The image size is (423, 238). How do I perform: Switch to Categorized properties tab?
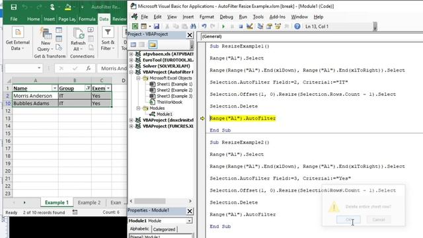click(x=164, y=229)
